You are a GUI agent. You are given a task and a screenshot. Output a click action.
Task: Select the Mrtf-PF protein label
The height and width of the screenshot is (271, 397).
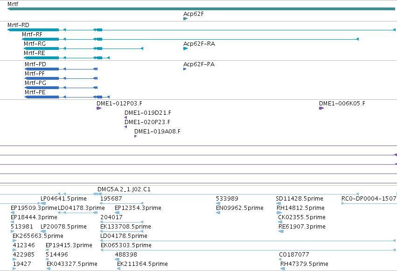click(35, 74)
